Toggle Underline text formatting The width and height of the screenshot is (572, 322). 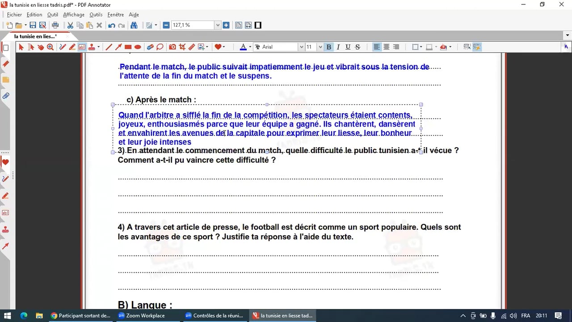point(348,47)
